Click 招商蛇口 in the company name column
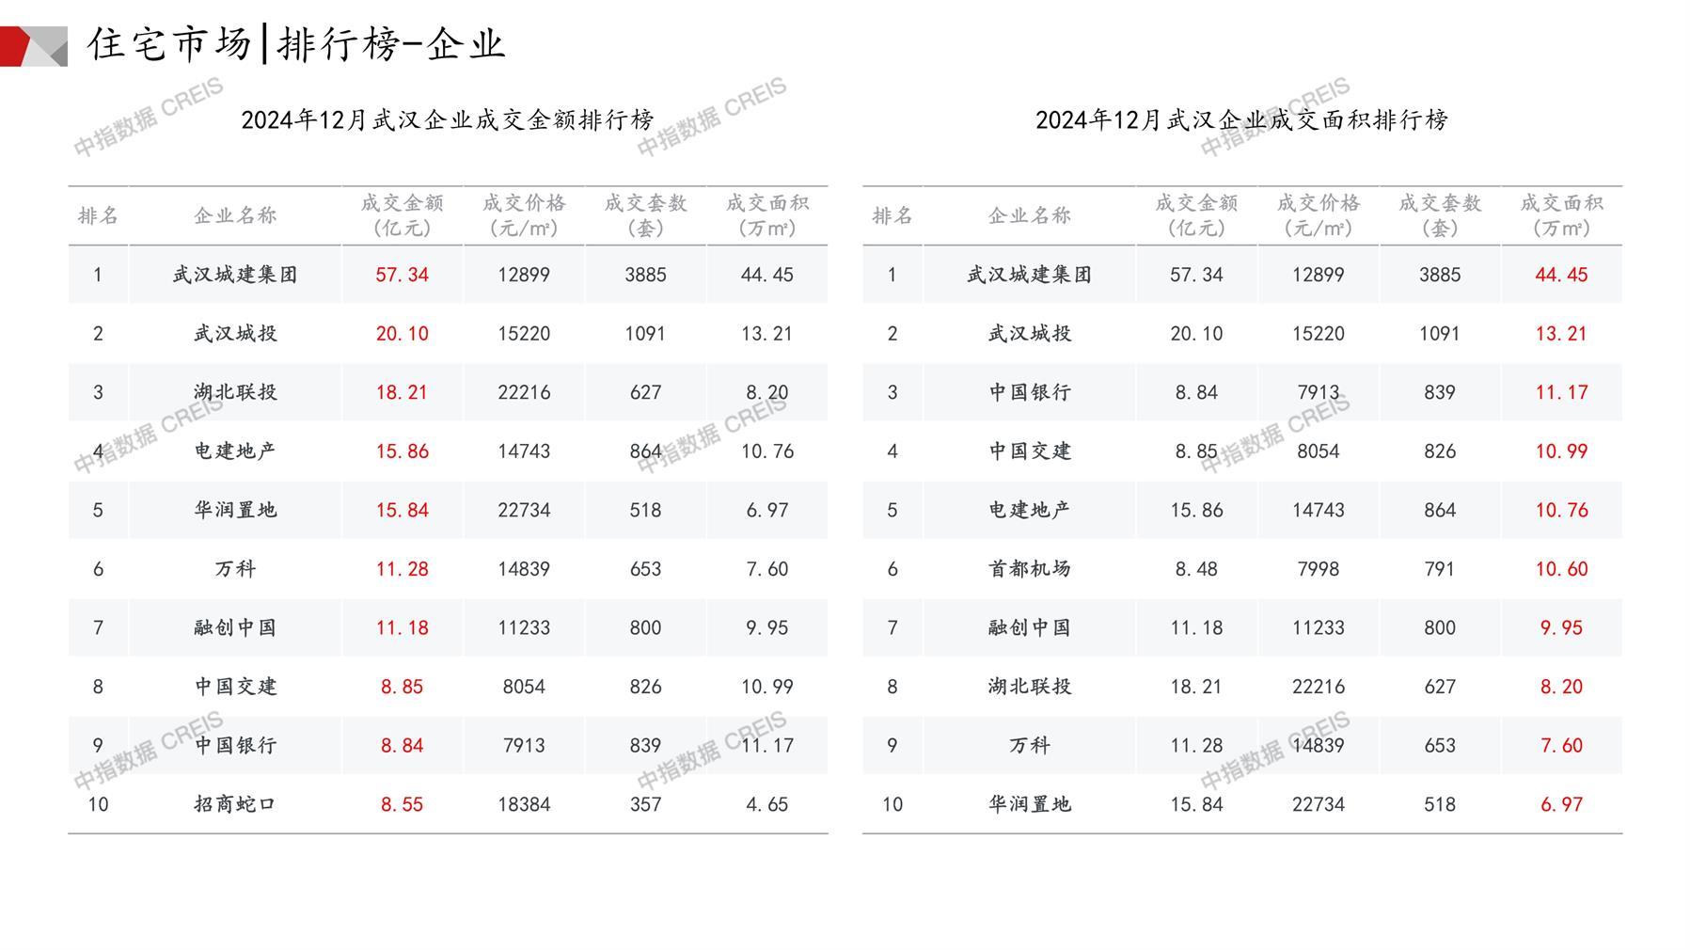This screenshot has height=950, width=1690. (x=235, y=804)
